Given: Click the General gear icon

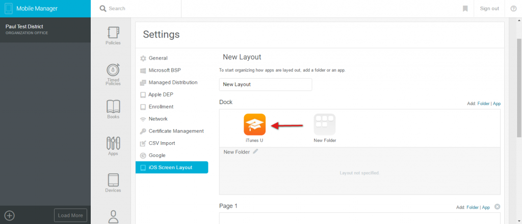Looking at the screenshot, I should 143,58.
